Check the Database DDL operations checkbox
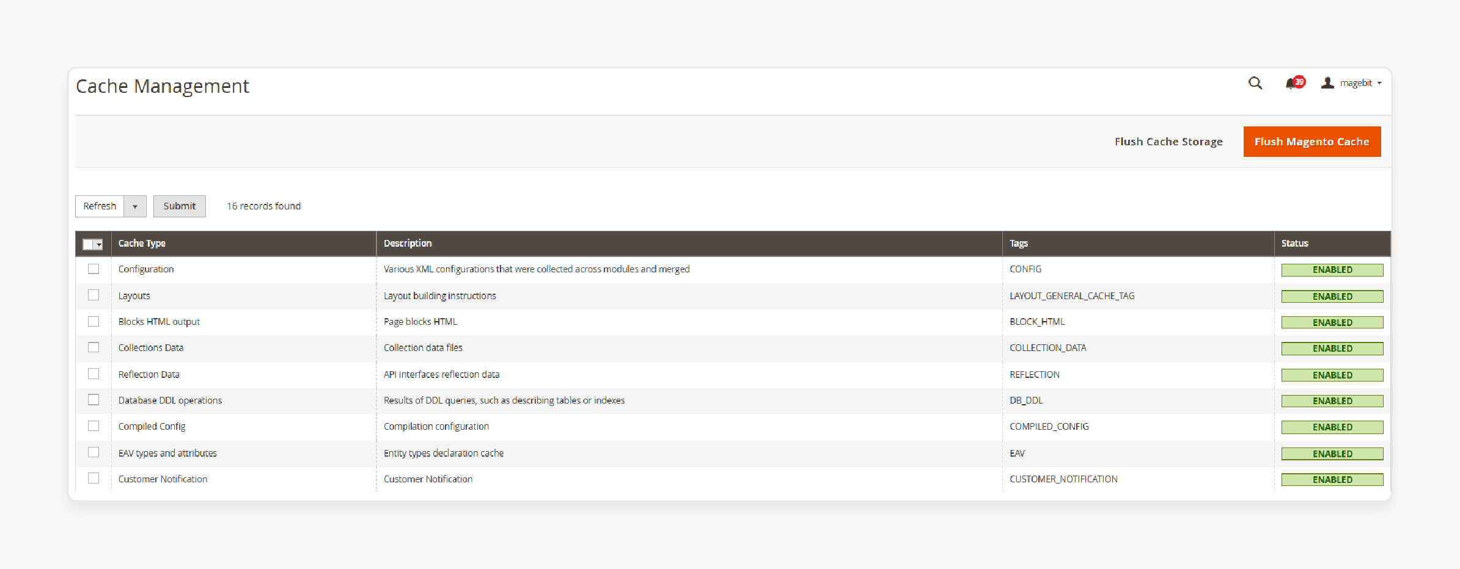 [x=94, y=400]
